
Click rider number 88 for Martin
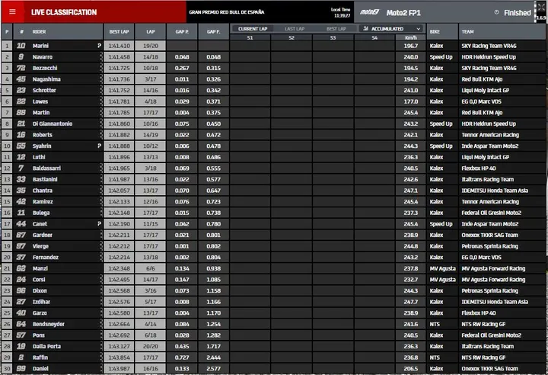(21, 112)
